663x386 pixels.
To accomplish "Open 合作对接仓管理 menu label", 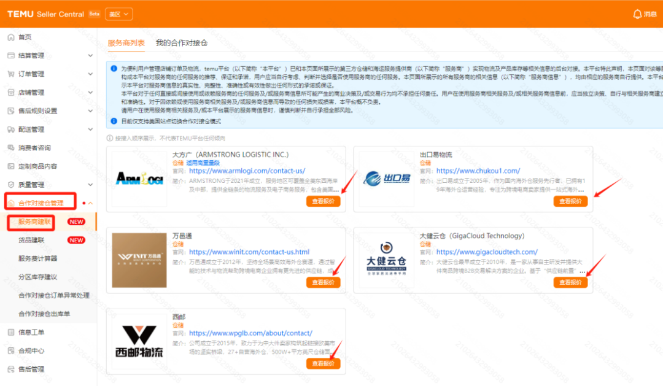I will coord(41,203).
